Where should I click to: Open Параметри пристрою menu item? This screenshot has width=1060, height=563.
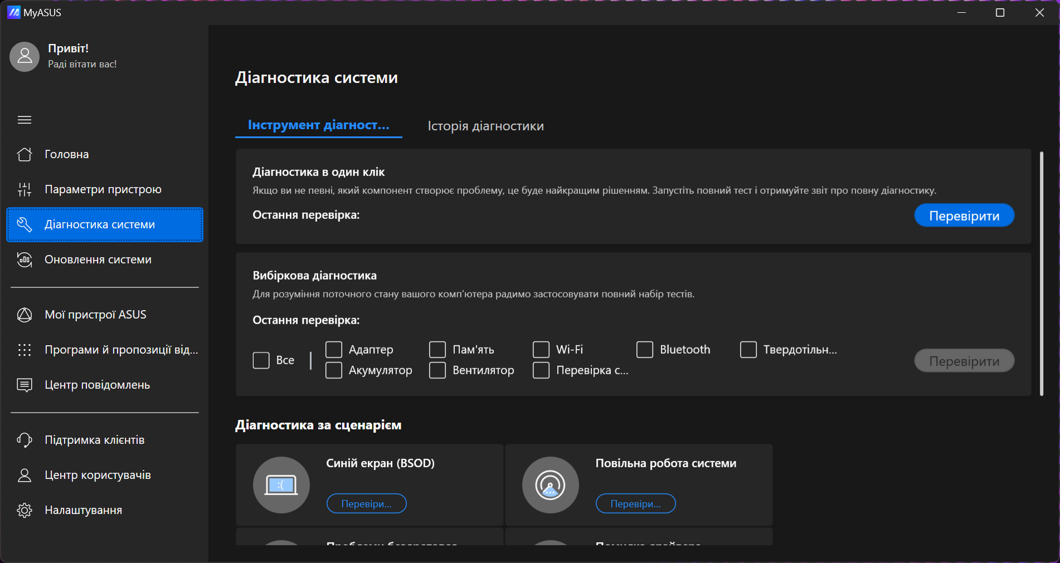coord(105,189)
